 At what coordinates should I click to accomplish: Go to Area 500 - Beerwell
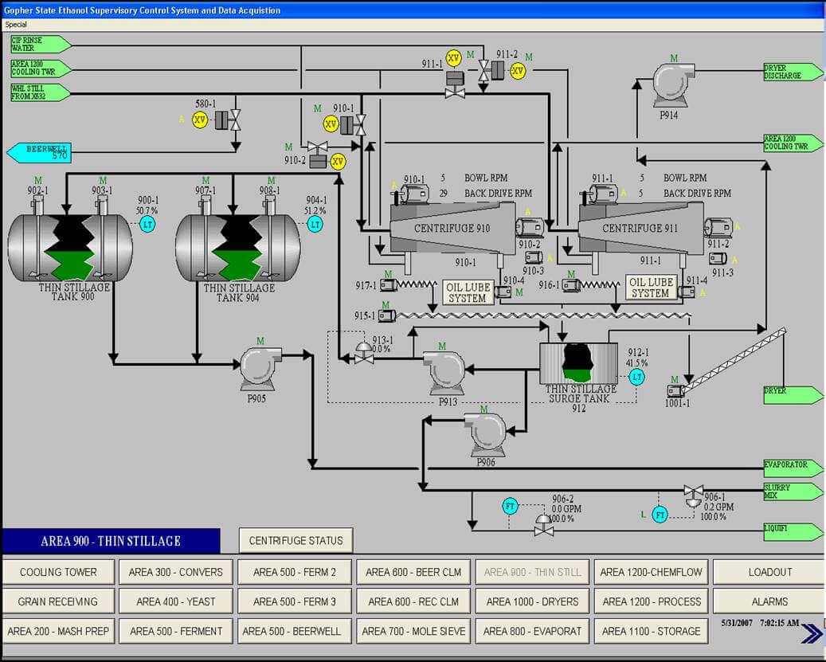[x=295, y=631]
